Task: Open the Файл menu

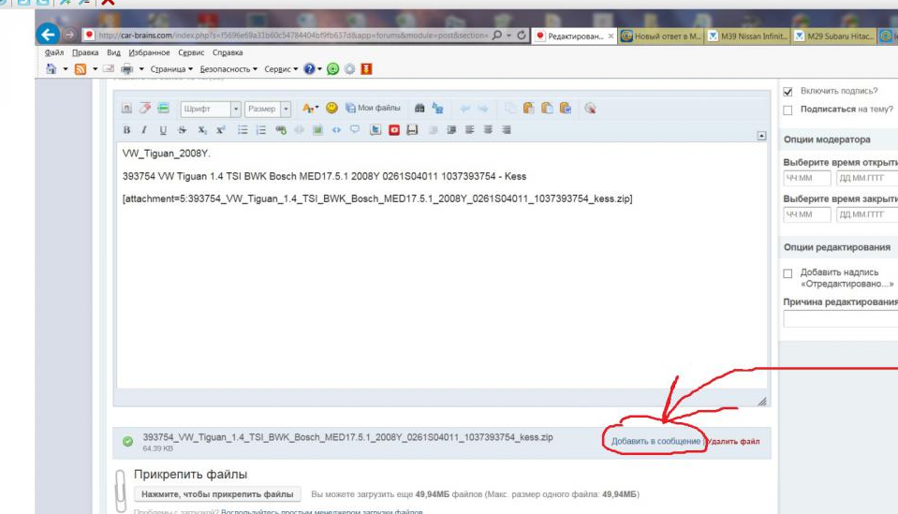Action: [x=53, y=52]
